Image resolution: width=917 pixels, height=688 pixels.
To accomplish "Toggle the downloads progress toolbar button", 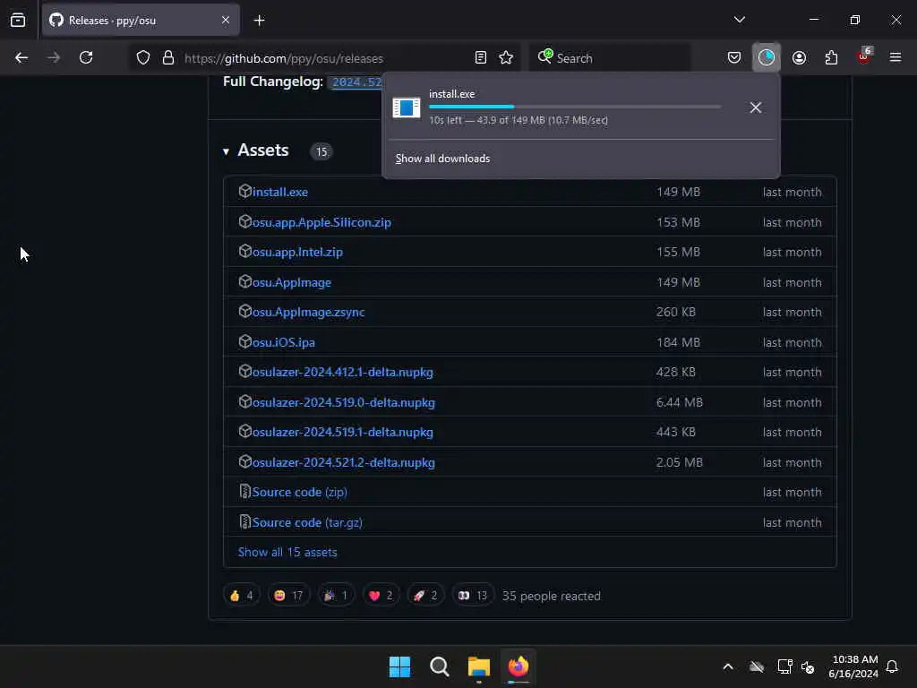I will [767, 57].
